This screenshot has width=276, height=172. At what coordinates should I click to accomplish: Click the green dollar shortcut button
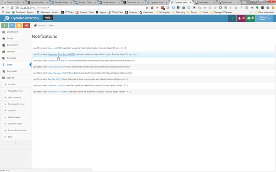point(4,25)
